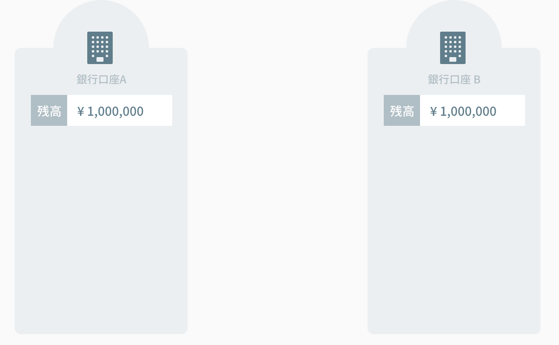This screenshot has height=345, width=559.
Task: Select the 銀行口座 B account title
Action: (x=454, y=79)
